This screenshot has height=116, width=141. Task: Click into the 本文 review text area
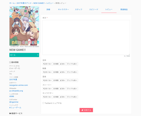86,38
